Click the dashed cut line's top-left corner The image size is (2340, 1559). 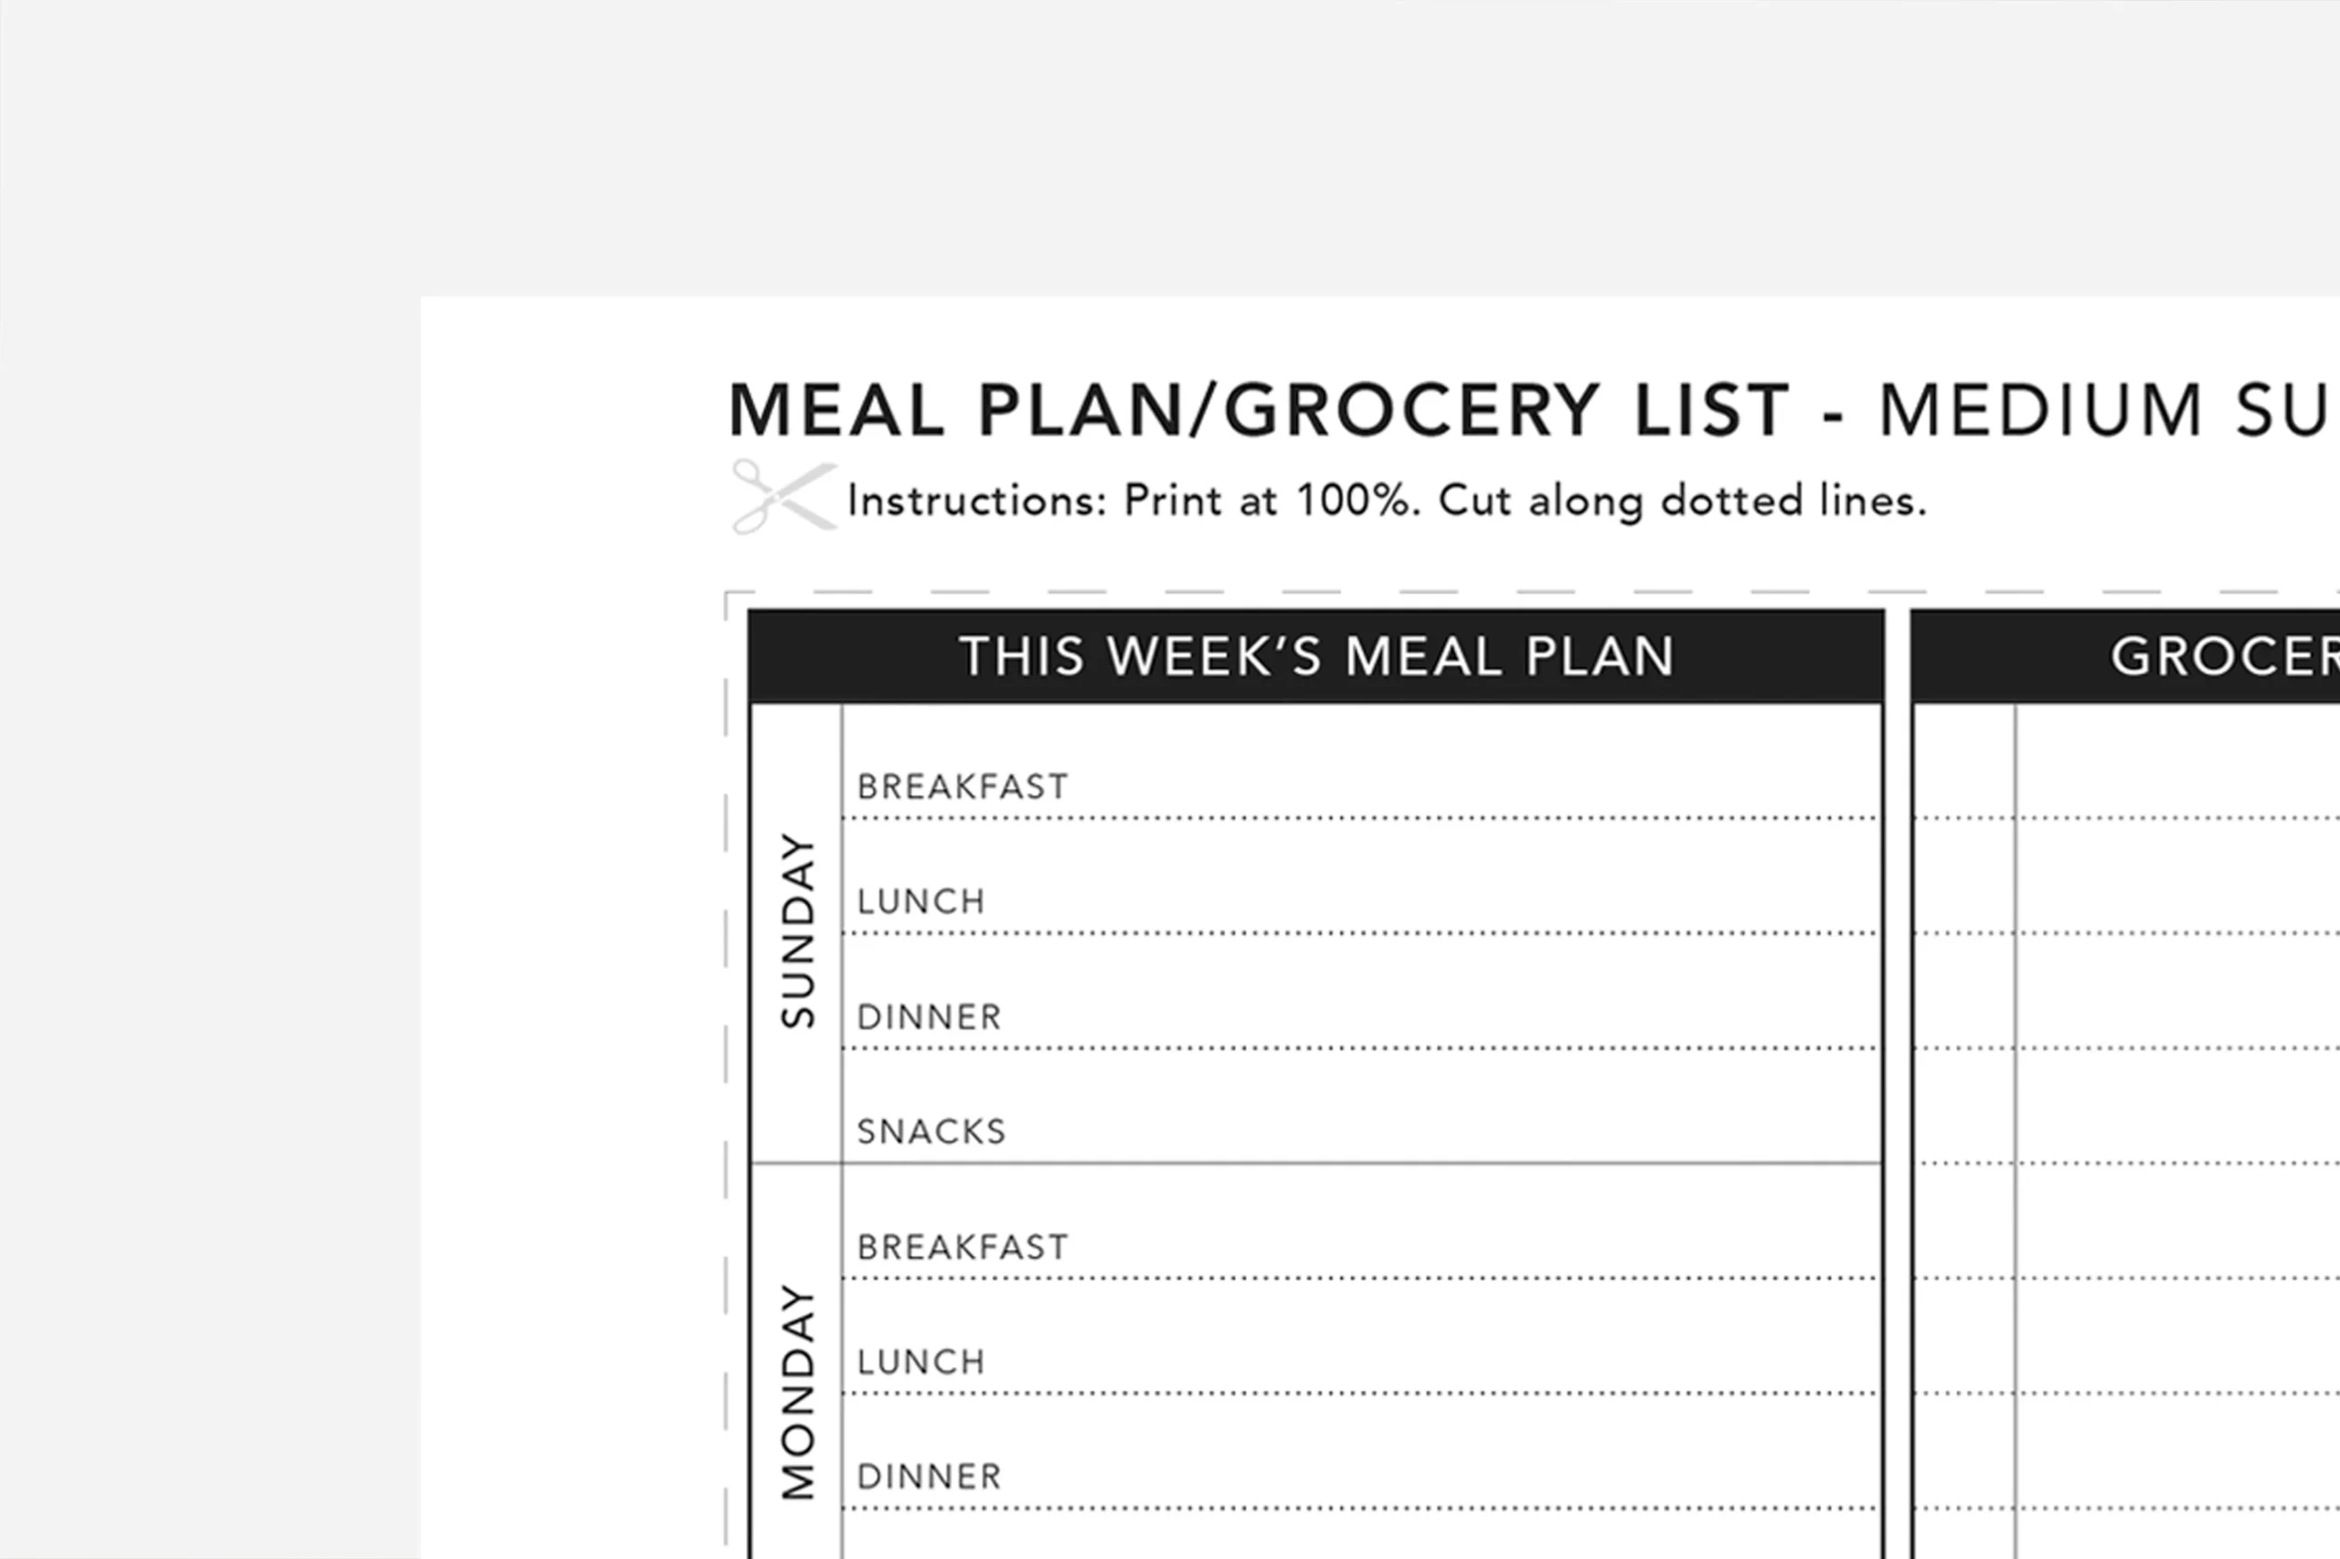click(728, 595)
